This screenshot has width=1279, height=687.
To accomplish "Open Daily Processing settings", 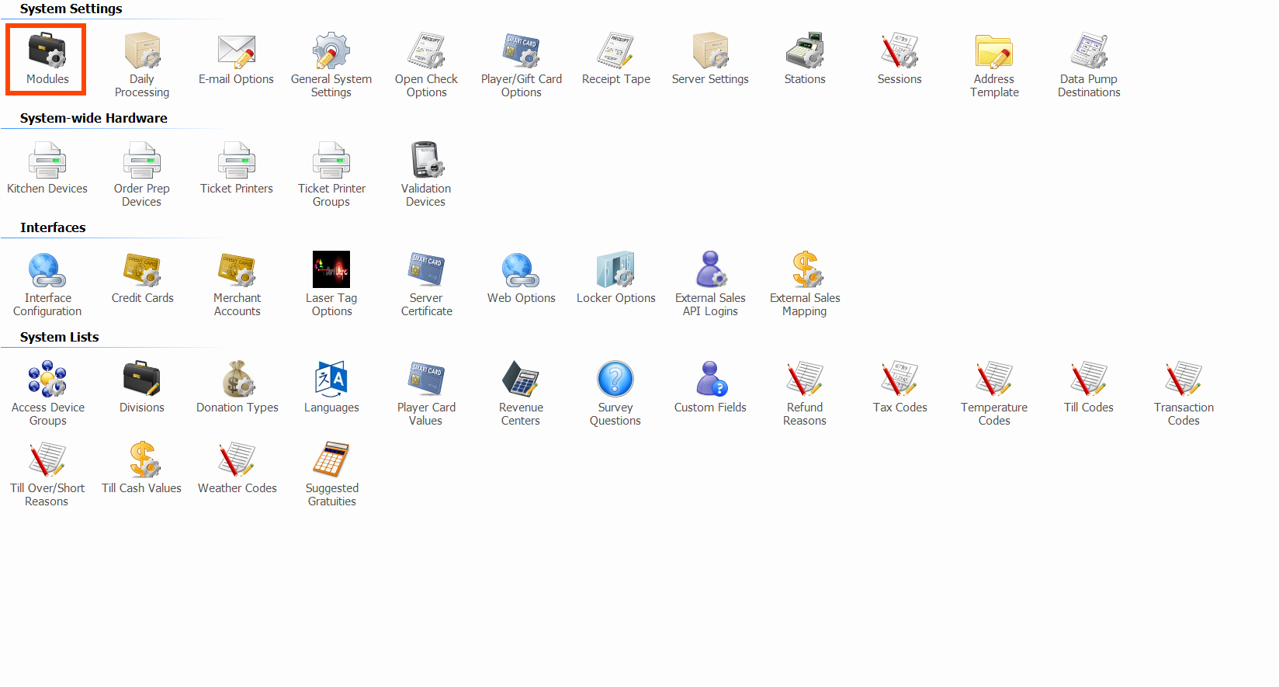I will [142, 51].
